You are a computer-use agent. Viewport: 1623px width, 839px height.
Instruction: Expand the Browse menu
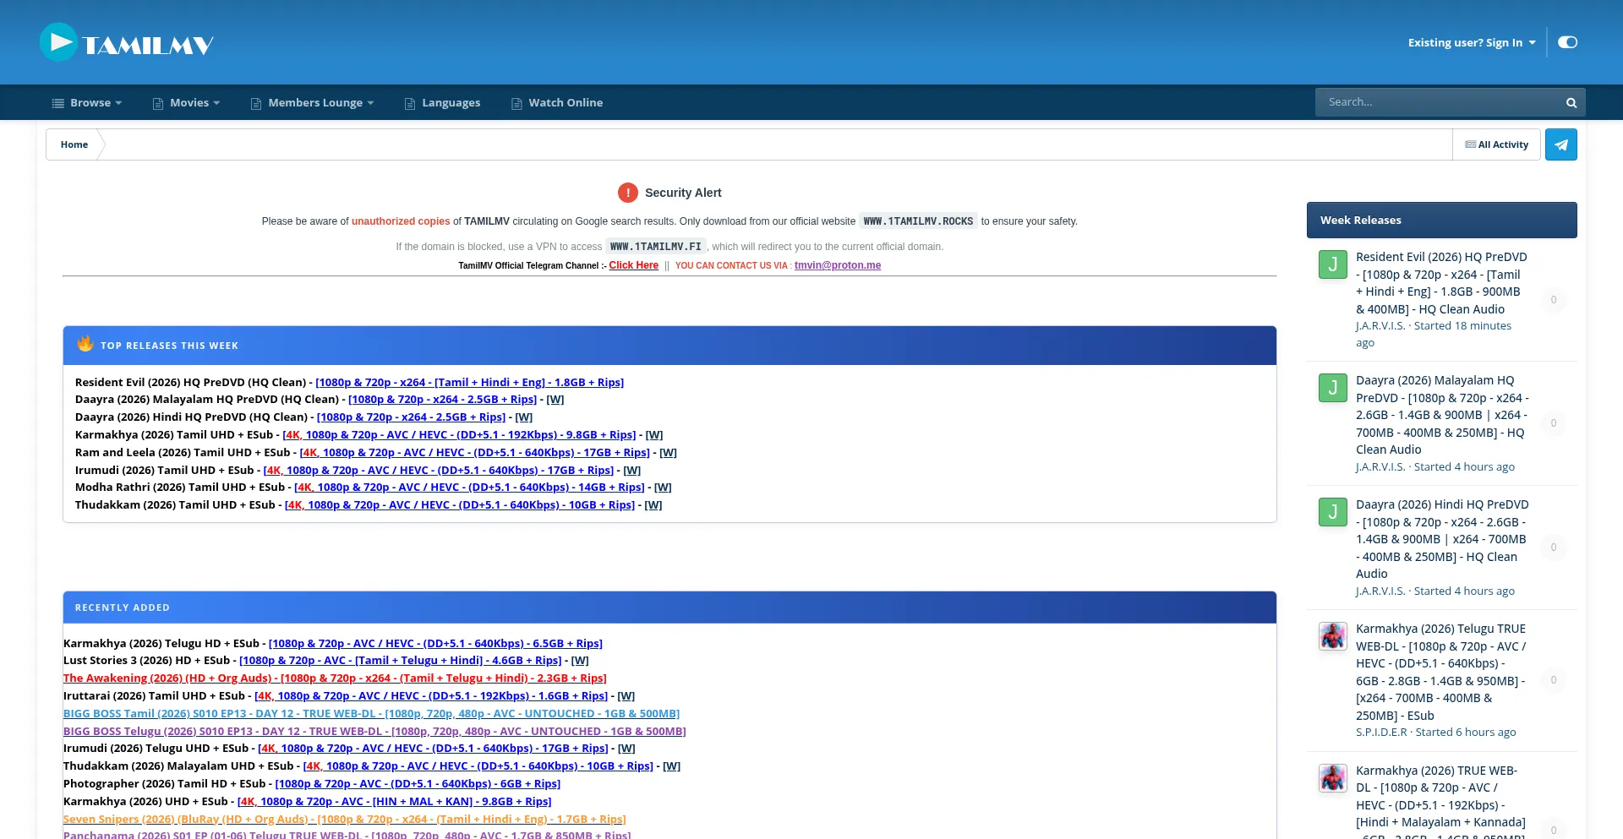(x=87, y=102)
